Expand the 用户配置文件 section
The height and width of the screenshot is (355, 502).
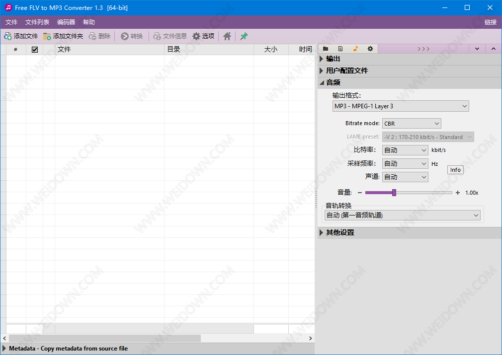(410, 71)
